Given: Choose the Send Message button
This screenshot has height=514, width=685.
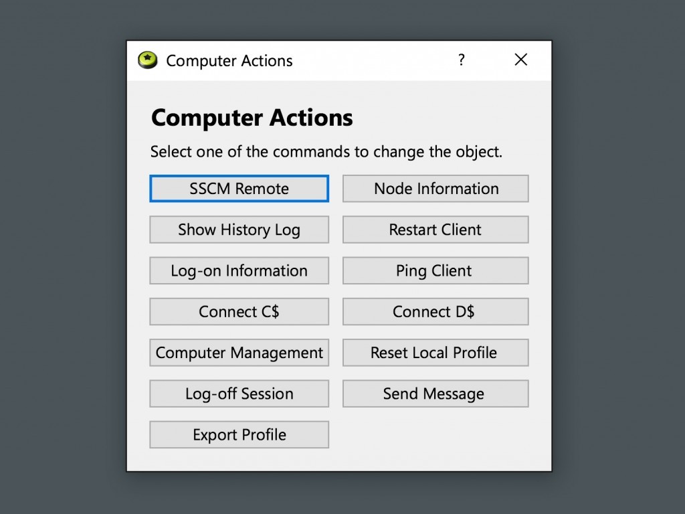Looking at the screenshot, I should 435,394.
